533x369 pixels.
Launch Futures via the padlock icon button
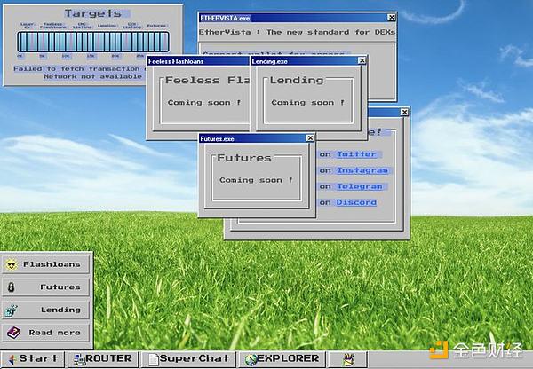coord(12,287)
